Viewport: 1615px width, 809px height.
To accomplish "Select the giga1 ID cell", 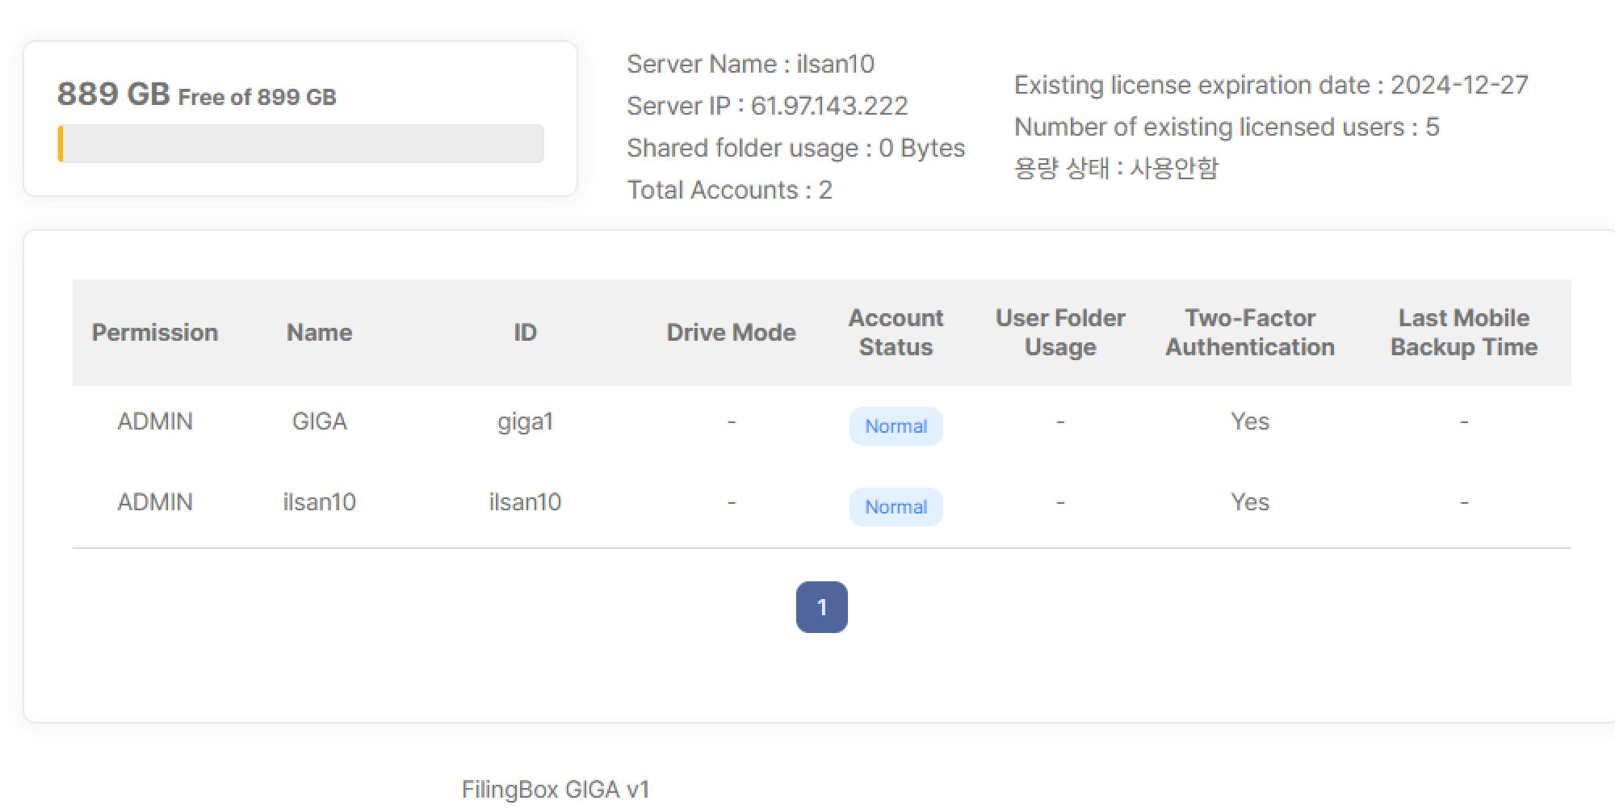I will pos(525,421).
